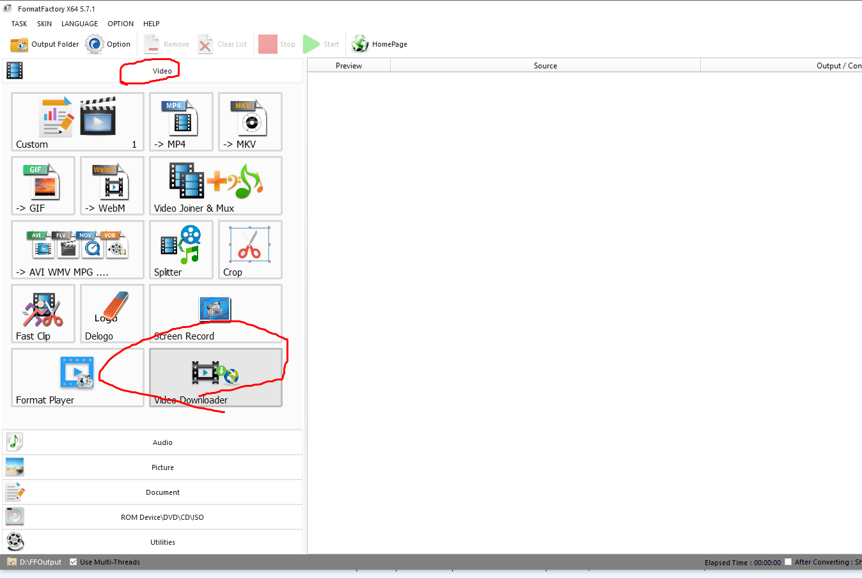Click the Preview column header
Screen dimensions: 862x578
349,66
